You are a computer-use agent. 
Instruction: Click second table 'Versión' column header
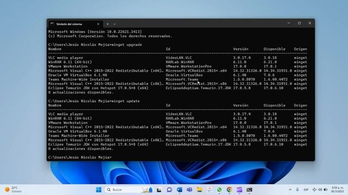coord(240,106)
